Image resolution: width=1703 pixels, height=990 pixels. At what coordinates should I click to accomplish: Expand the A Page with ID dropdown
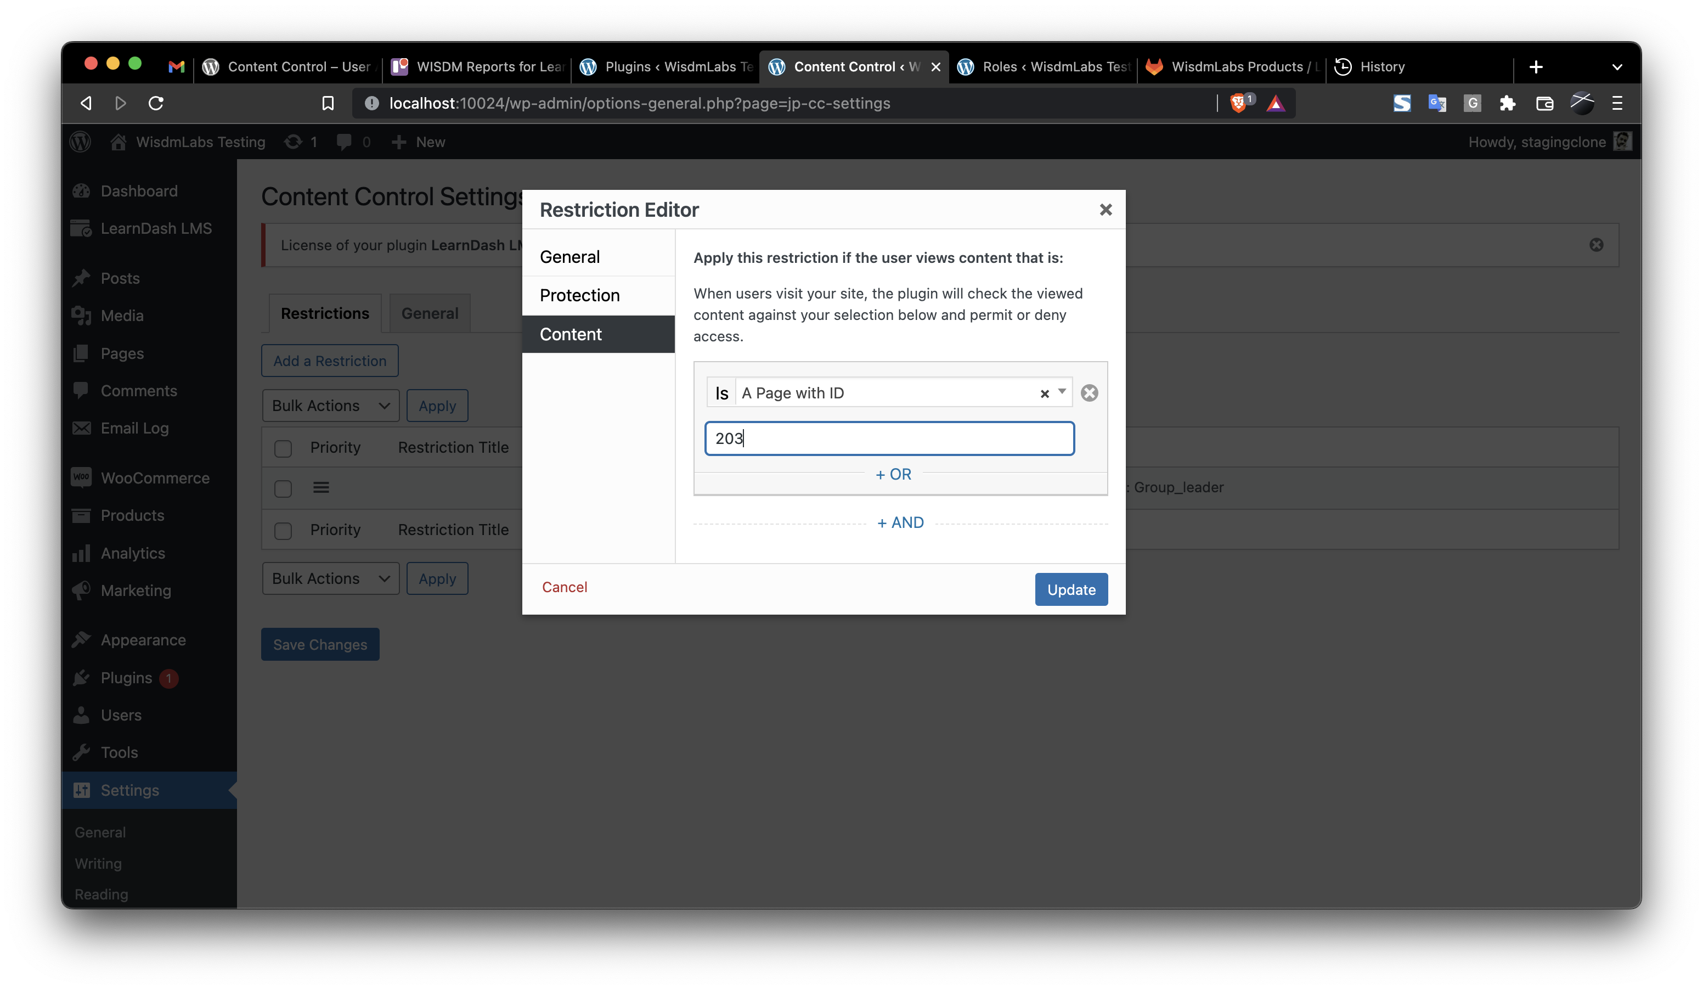[x=1062, y=392]
